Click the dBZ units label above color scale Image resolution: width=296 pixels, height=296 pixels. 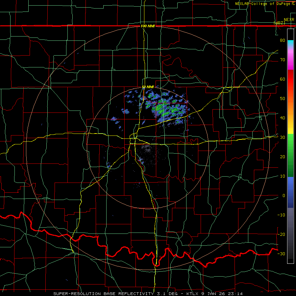pos(279,23)
